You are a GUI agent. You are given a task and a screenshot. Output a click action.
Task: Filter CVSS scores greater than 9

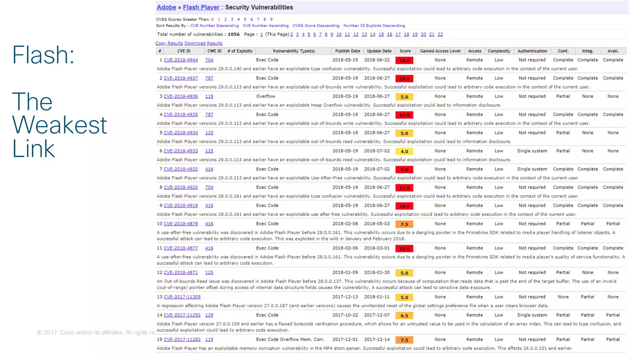[271, 19]
